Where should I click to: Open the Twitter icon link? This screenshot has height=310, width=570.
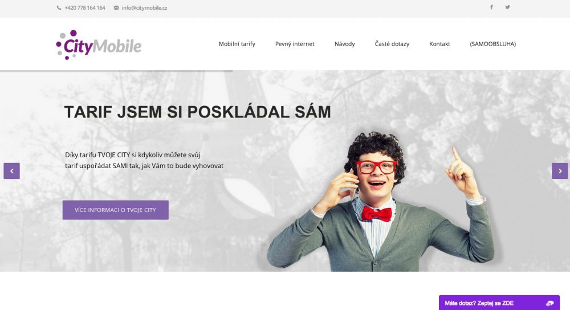tap(507, 7)
